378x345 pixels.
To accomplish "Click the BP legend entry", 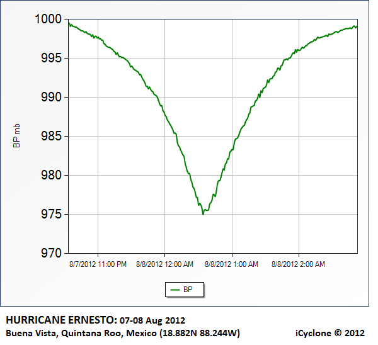I will pos(185,290).
